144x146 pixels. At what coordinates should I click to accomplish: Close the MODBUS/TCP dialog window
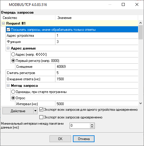[x=137, y=4]
